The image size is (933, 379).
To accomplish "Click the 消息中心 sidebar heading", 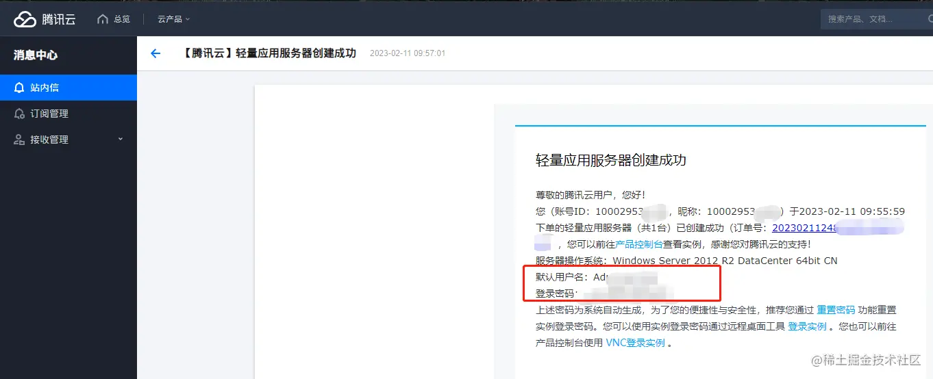I will 36,55.
